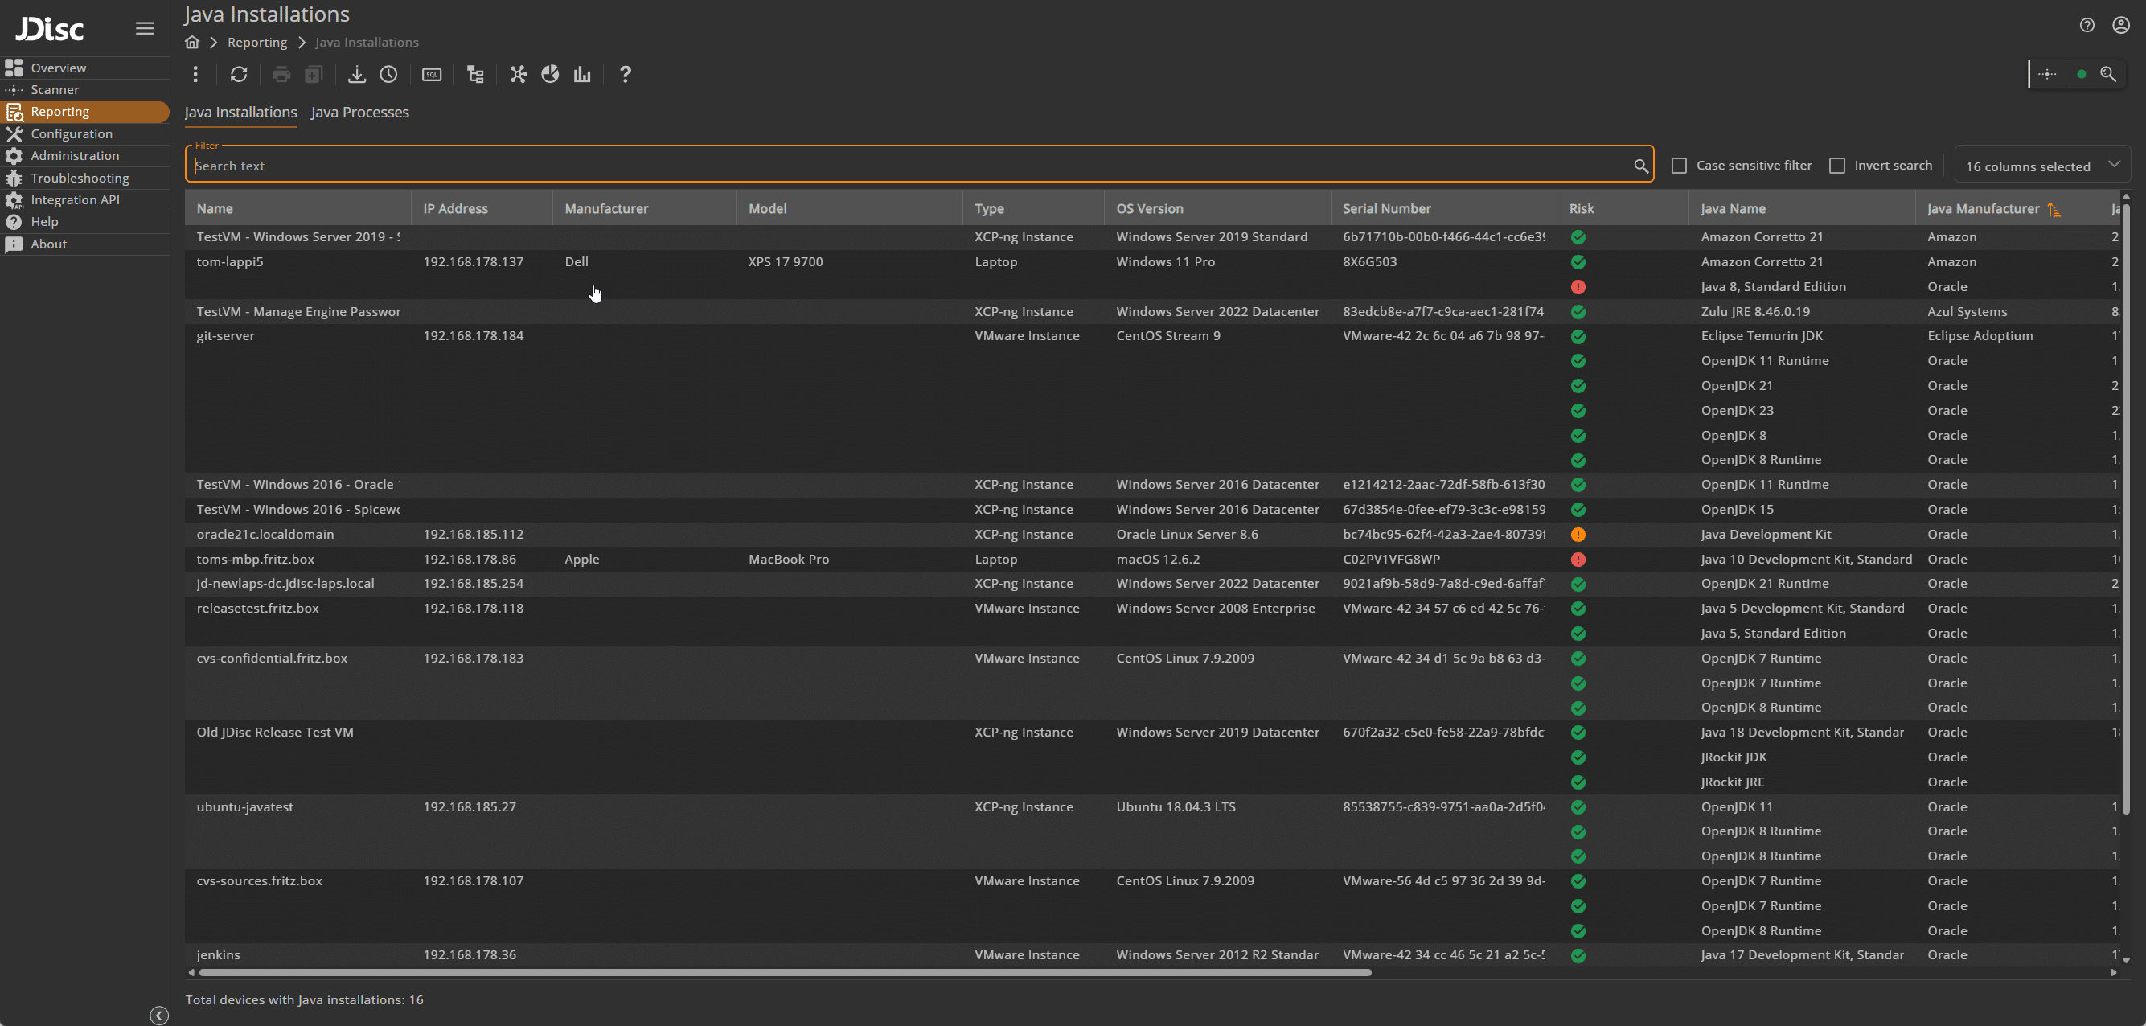
Task: Open the pie chart icon
Action: (x=550, y=75)
